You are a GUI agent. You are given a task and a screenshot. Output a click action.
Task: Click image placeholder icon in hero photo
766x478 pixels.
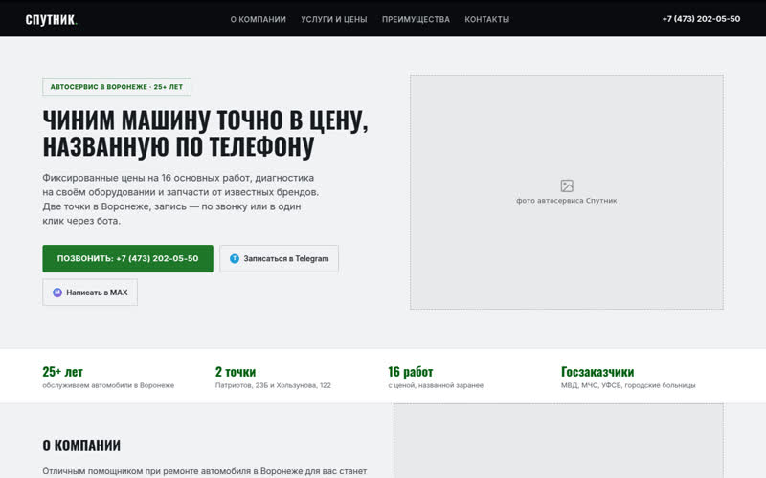567,185
